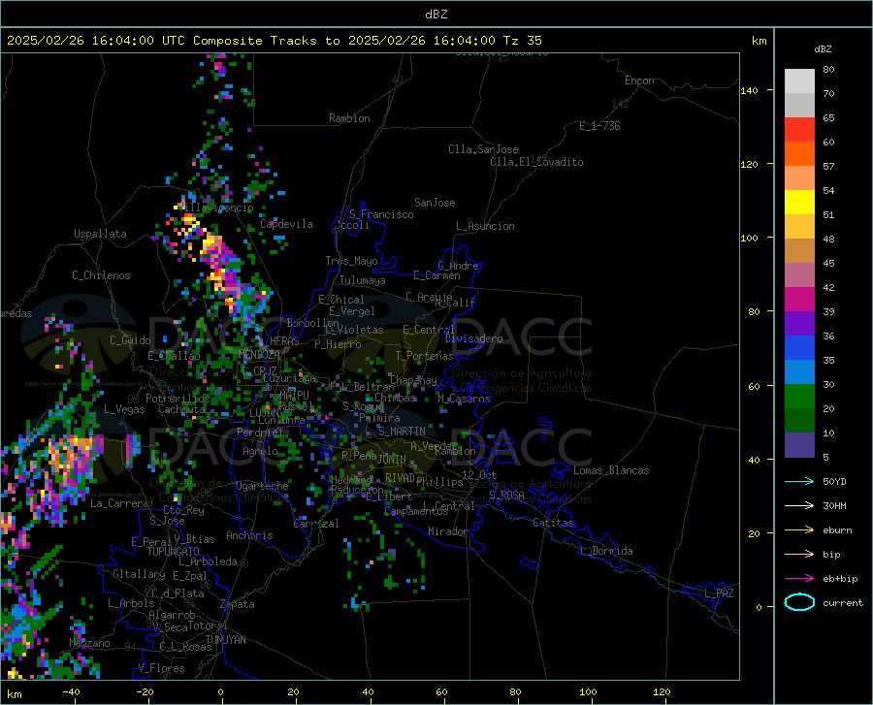Select the royal blue 35-36 dBZ swatch

coord(799,348)
